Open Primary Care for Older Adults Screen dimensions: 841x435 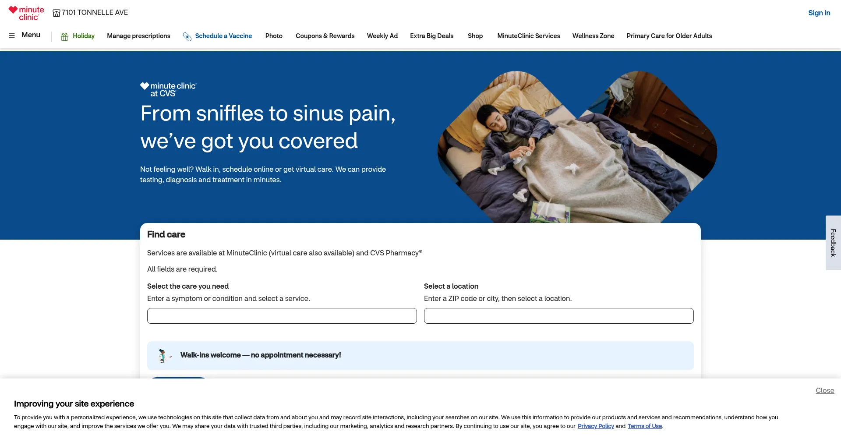pyautogui.click(x=669, y=36)
